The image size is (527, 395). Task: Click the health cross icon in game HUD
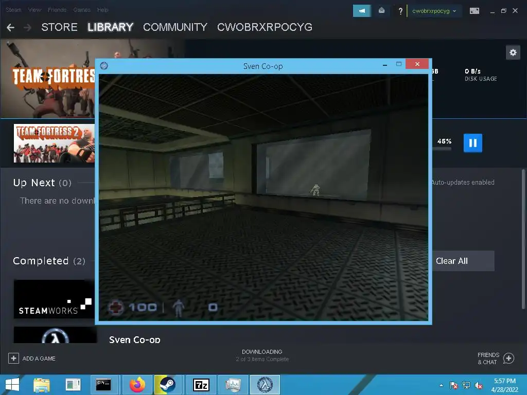click(116, 307)
